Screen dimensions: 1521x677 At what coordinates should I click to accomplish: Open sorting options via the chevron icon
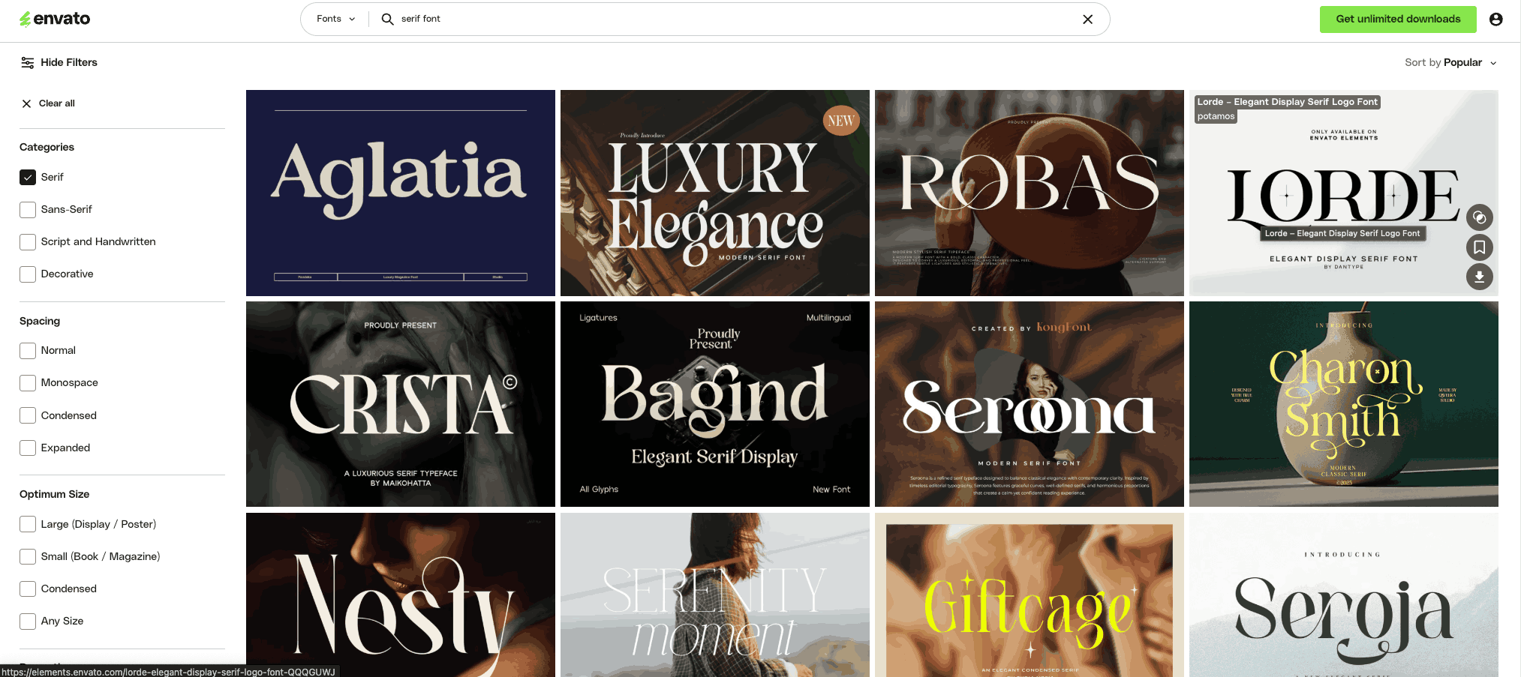click(1493, 63)
